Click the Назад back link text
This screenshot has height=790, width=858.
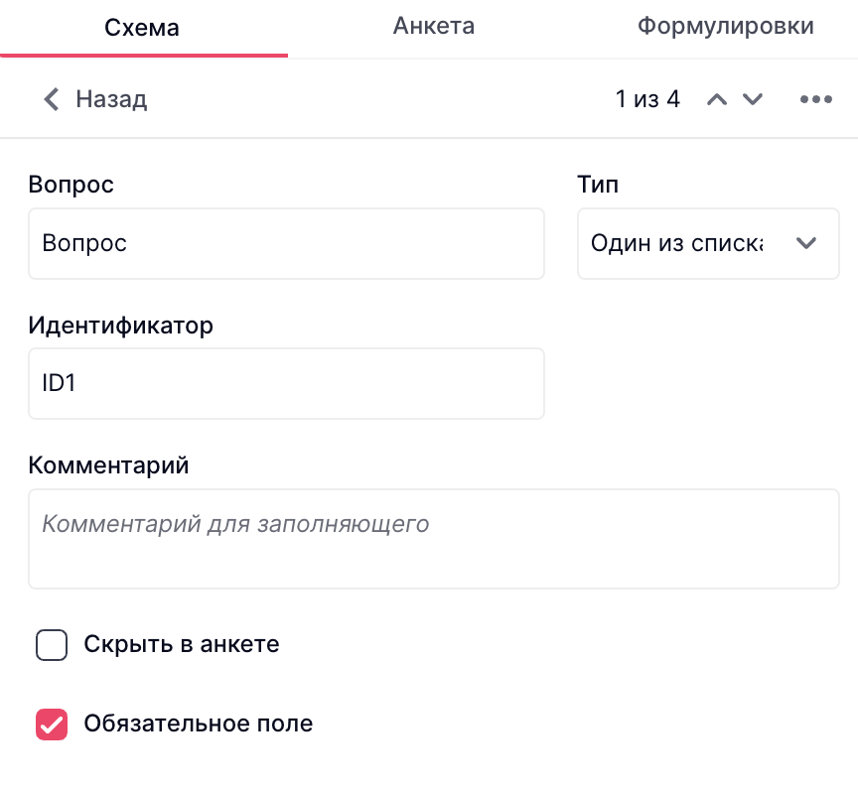point(111,99)
